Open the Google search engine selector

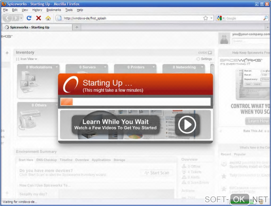point(221,18)
